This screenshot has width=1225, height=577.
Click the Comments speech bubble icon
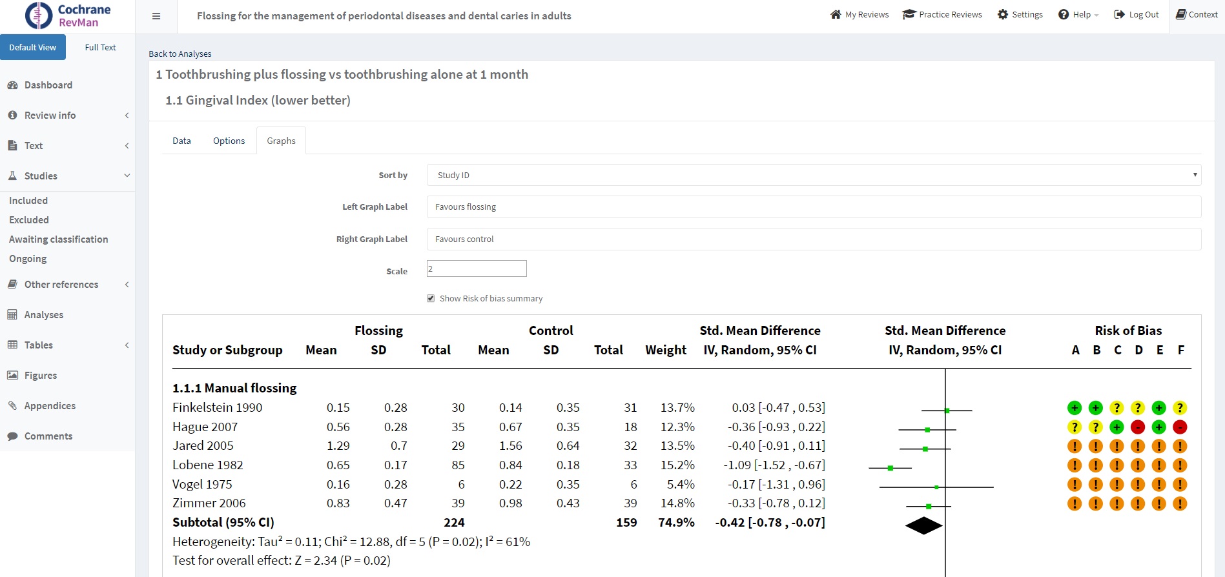pyautogui.click(x=12, y=436)
